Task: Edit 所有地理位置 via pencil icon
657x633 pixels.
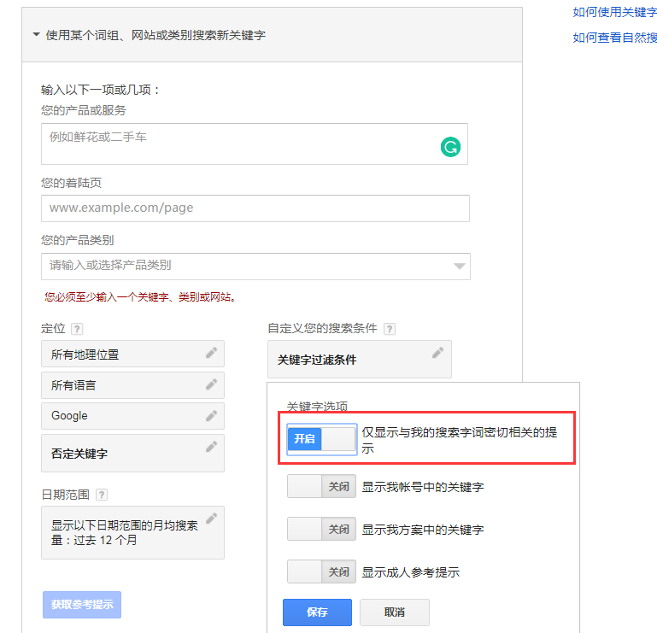Action: click(212, 353)
